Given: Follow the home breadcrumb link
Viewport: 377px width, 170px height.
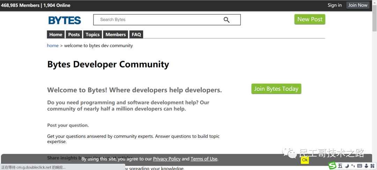Looking at the screenshot, I should (53, 45).
